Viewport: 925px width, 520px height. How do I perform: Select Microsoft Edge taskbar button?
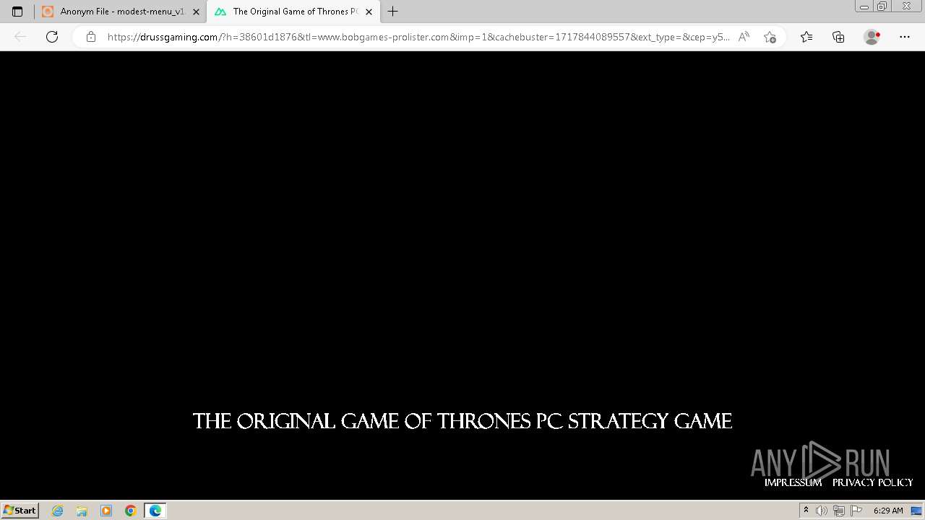[x=155, y=511]
